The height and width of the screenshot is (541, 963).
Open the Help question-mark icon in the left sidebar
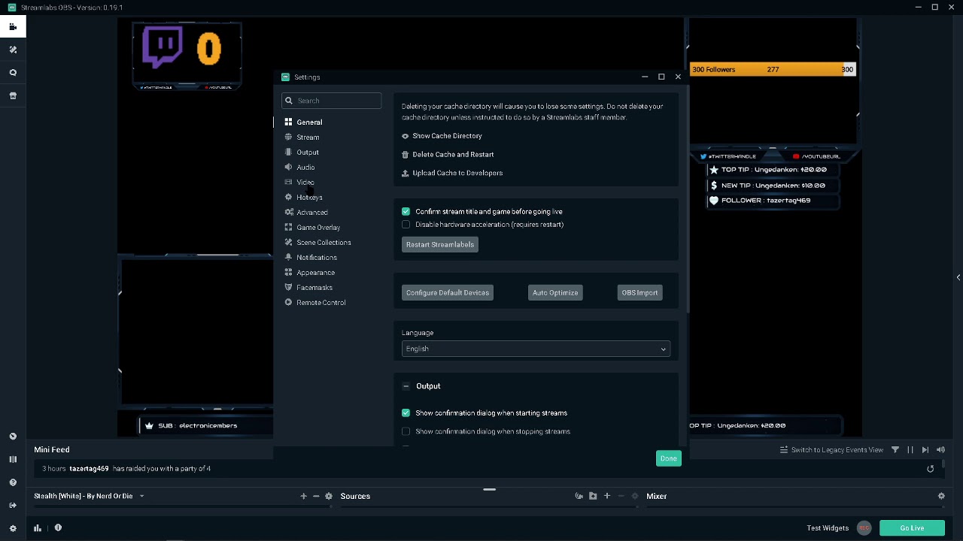[x=13, y=482]
